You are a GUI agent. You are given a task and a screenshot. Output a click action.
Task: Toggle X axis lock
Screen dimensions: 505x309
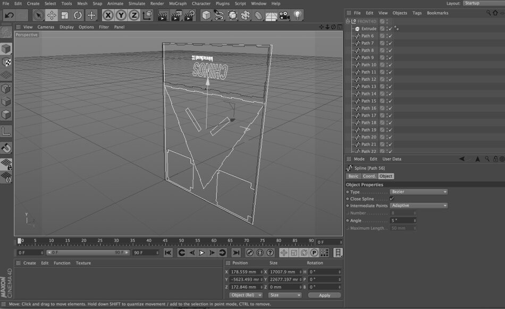pyautogui.click(x=108, y=15)
